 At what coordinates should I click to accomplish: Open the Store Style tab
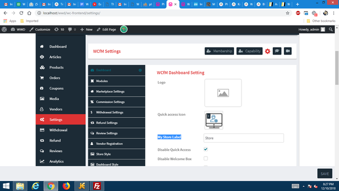117,154
